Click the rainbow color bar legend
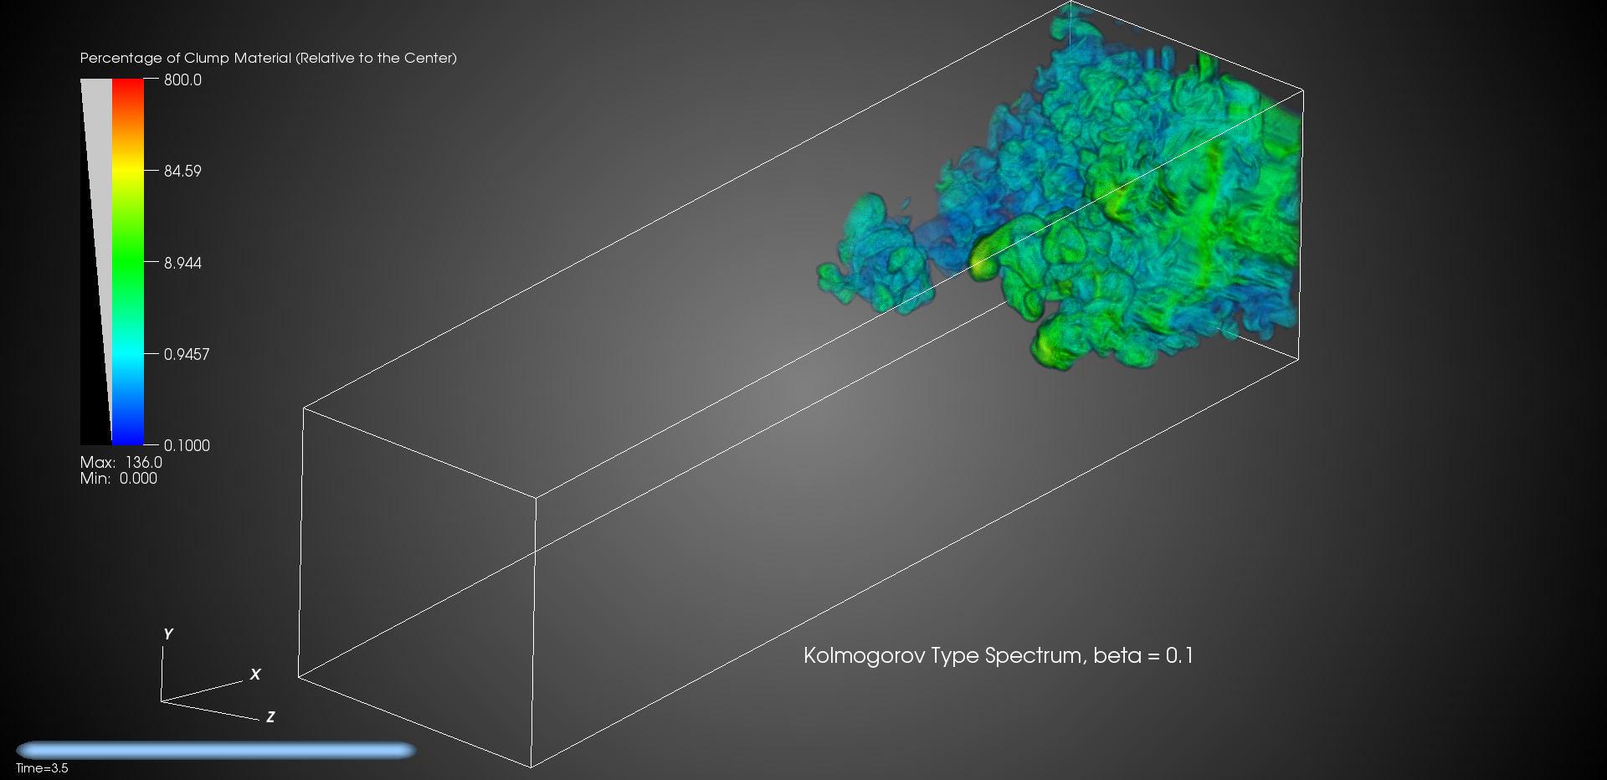The image size is (1607, 780). click(128, 262)
